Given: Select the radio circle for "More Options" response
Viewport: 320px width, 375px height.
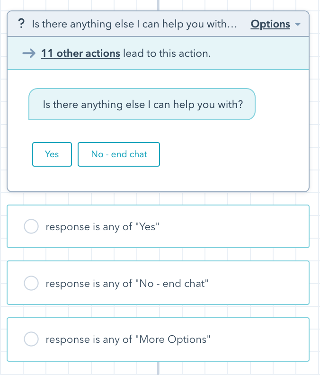Looking at the screenshot, I should (x=31, y=339).
